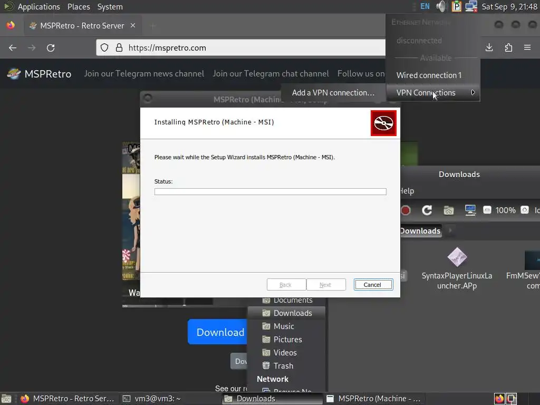Switch to MSPRetro (Machine - ... taskbar item
The width and height of the screenshot is (540, 405).
(x=374, y=399)
